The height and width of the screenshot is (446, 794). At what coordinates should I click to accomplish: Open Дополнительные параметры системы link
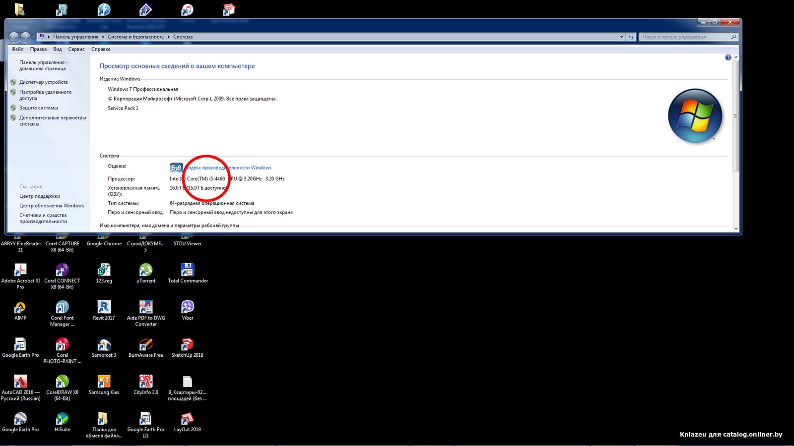pos(53,121)
